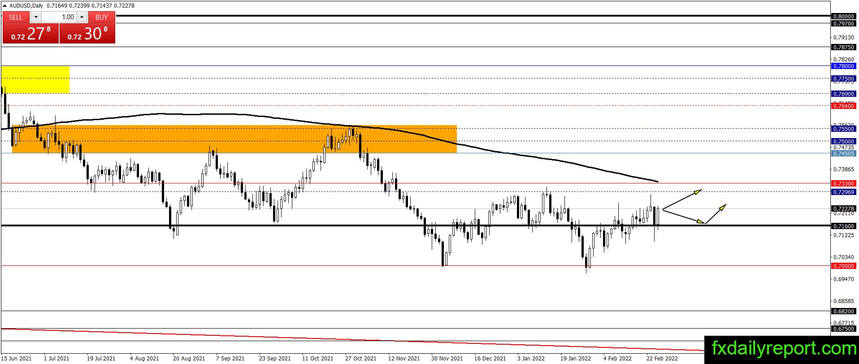Viewport: 859px width, 364px height.
Task: Select the orange resistance zone rectangle
Action: pyautogui.click(x=234, y=139)
